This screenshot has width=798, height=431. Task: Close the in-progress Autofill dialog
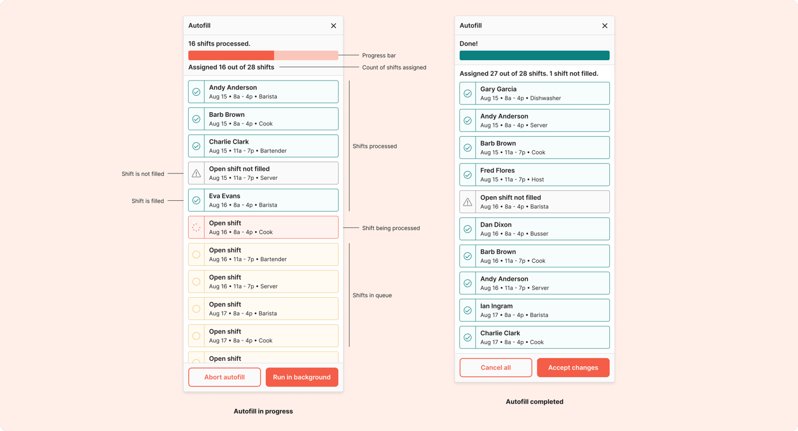334,26
